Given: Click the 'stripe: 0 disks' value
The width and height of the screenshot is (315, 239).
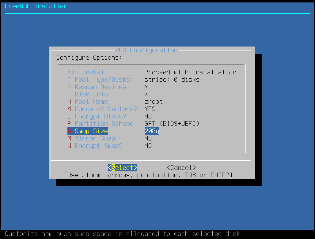Looking at the screenshot, I should pyautogui.click(x=172, y=80).
